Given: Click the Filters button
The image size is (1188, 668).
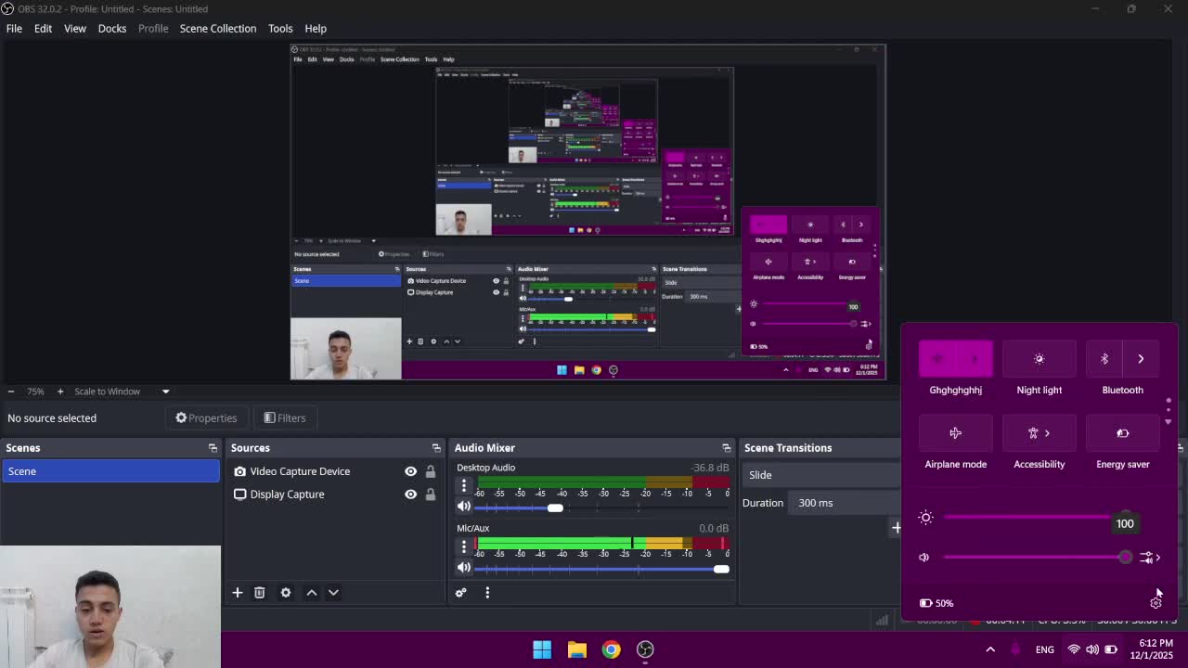Looking at the screenshot, I should click(284, 418).
